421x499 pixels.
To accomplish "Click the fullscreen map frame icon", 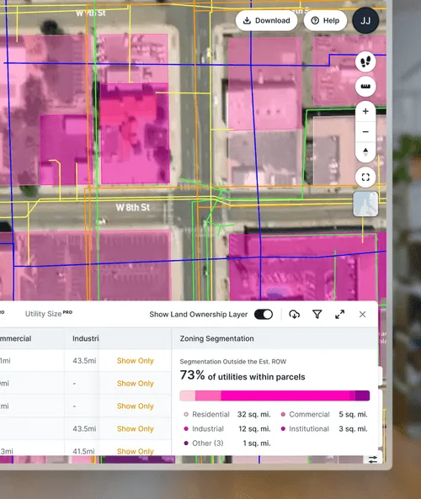I will (365, 178).
